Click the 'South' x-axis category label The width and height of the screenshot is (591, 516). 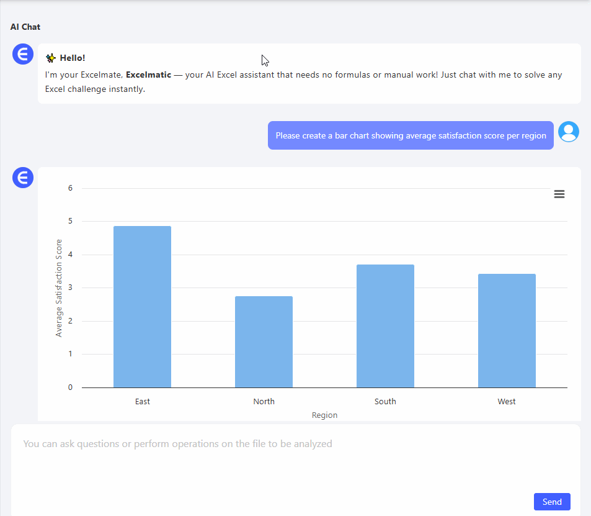pos(385,402)
